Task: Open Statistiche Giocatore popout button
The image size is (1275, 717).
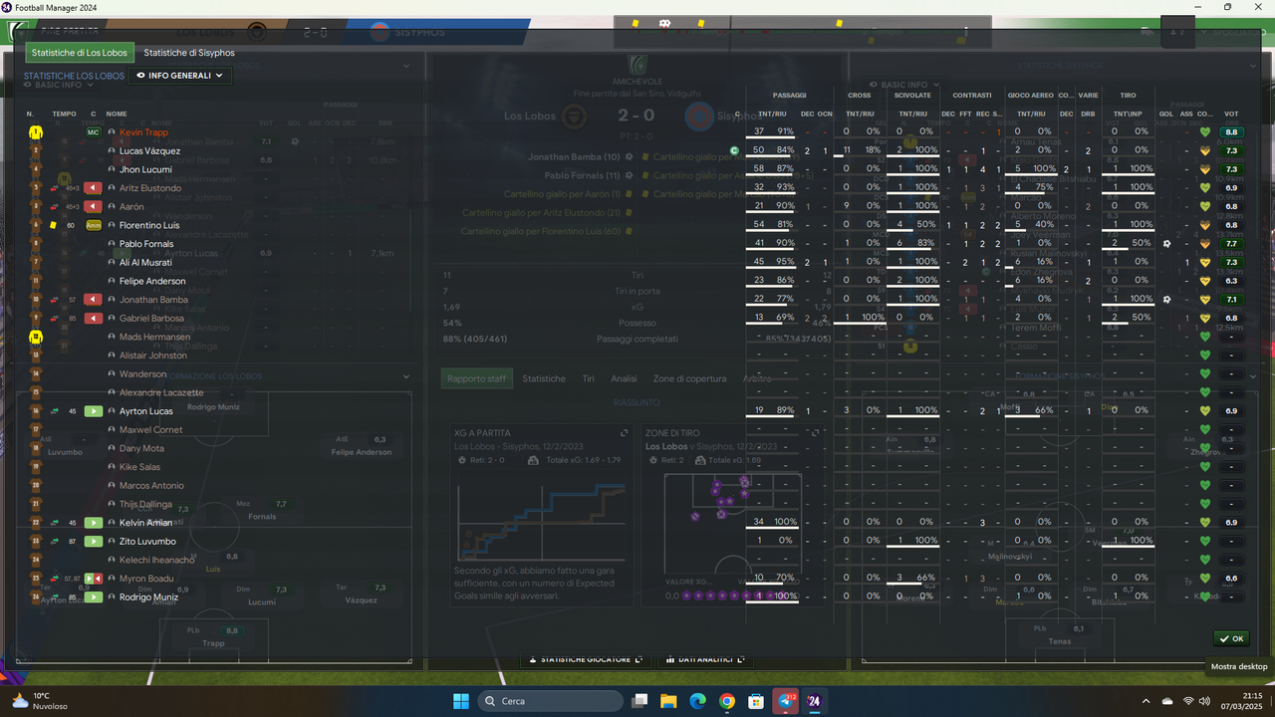Action: click(x=586, y=659)
